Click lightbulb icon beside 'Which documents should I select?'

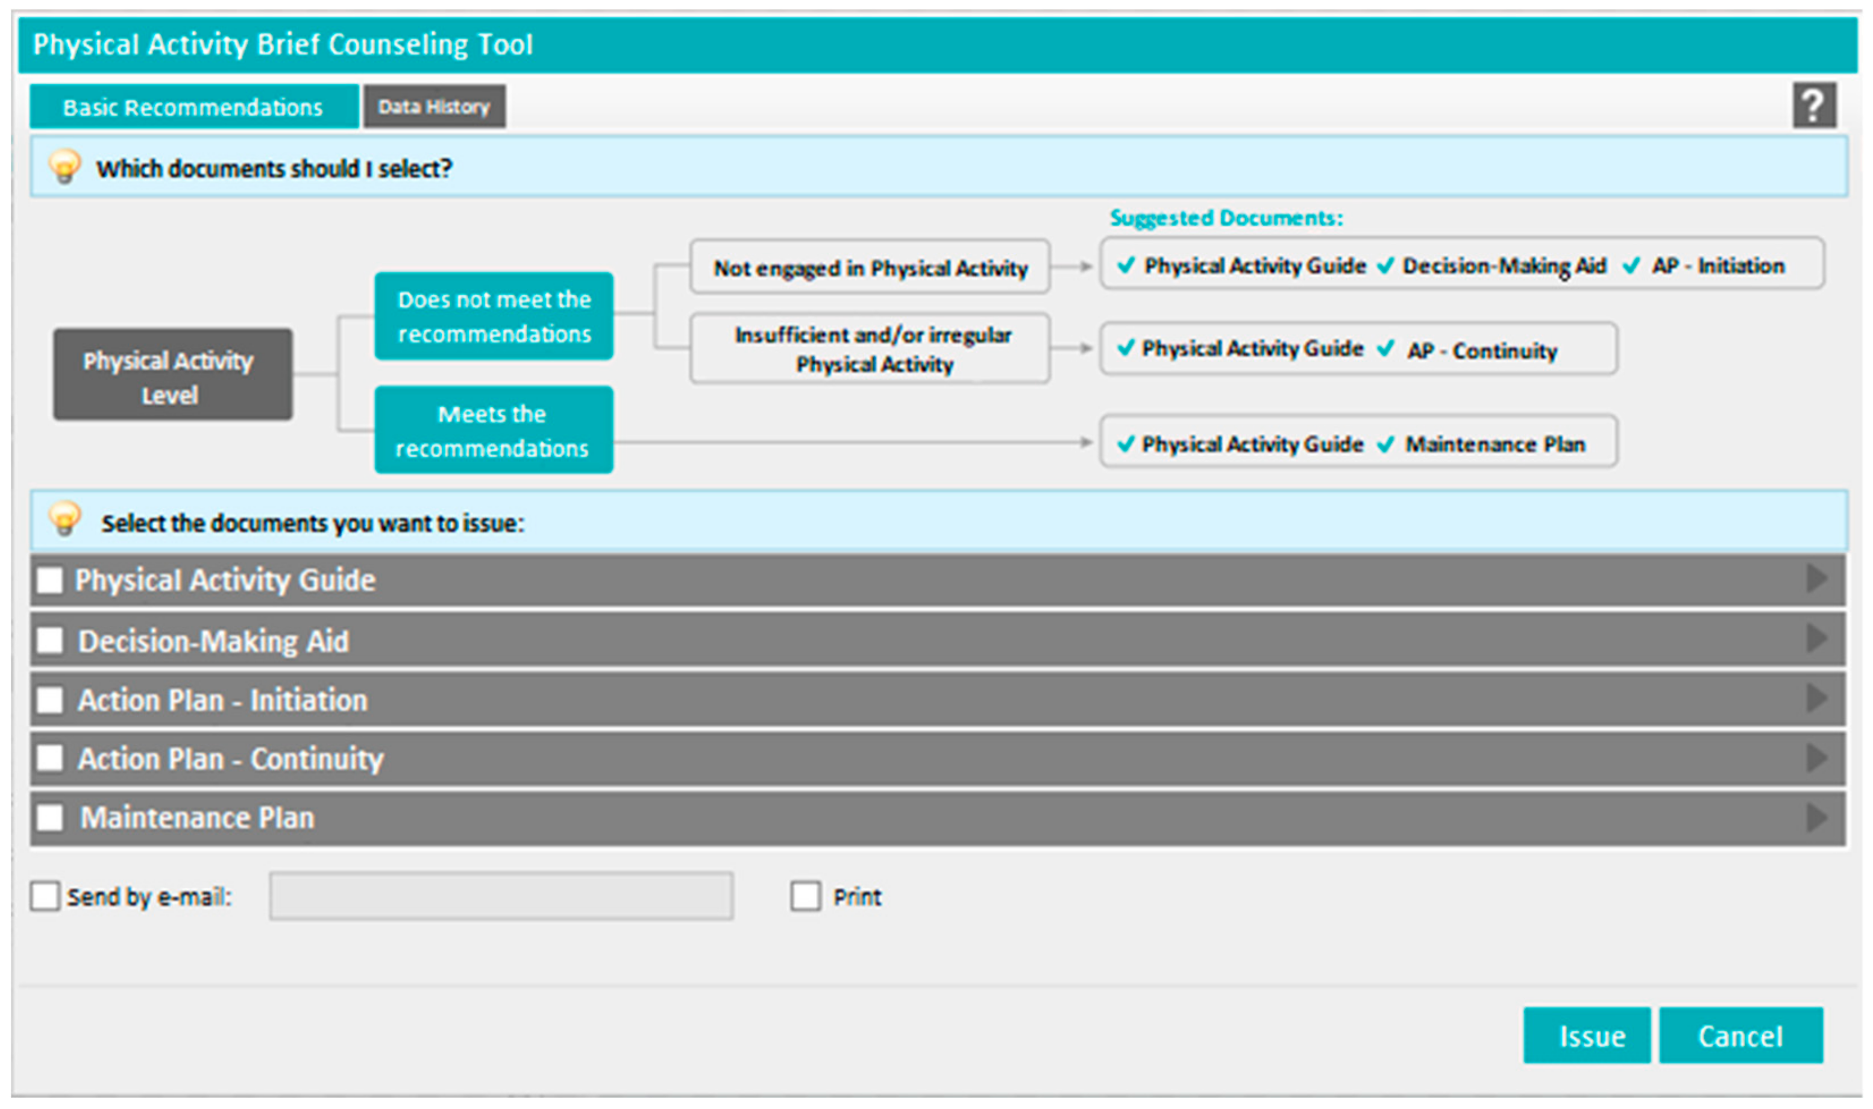pos(64,166)
